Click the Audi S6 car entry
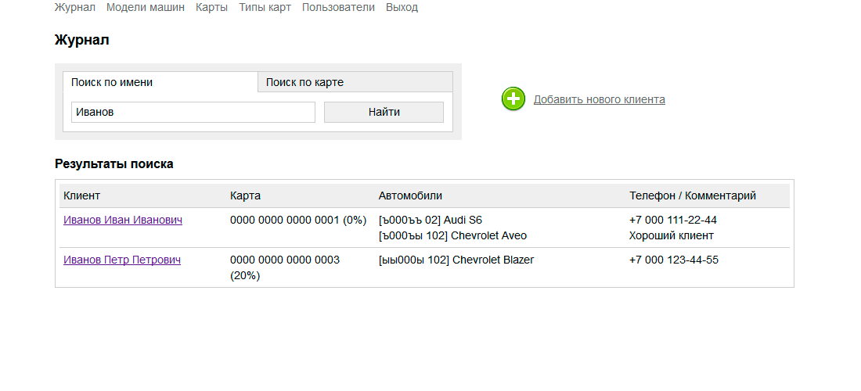 click(x=430, y=221)
